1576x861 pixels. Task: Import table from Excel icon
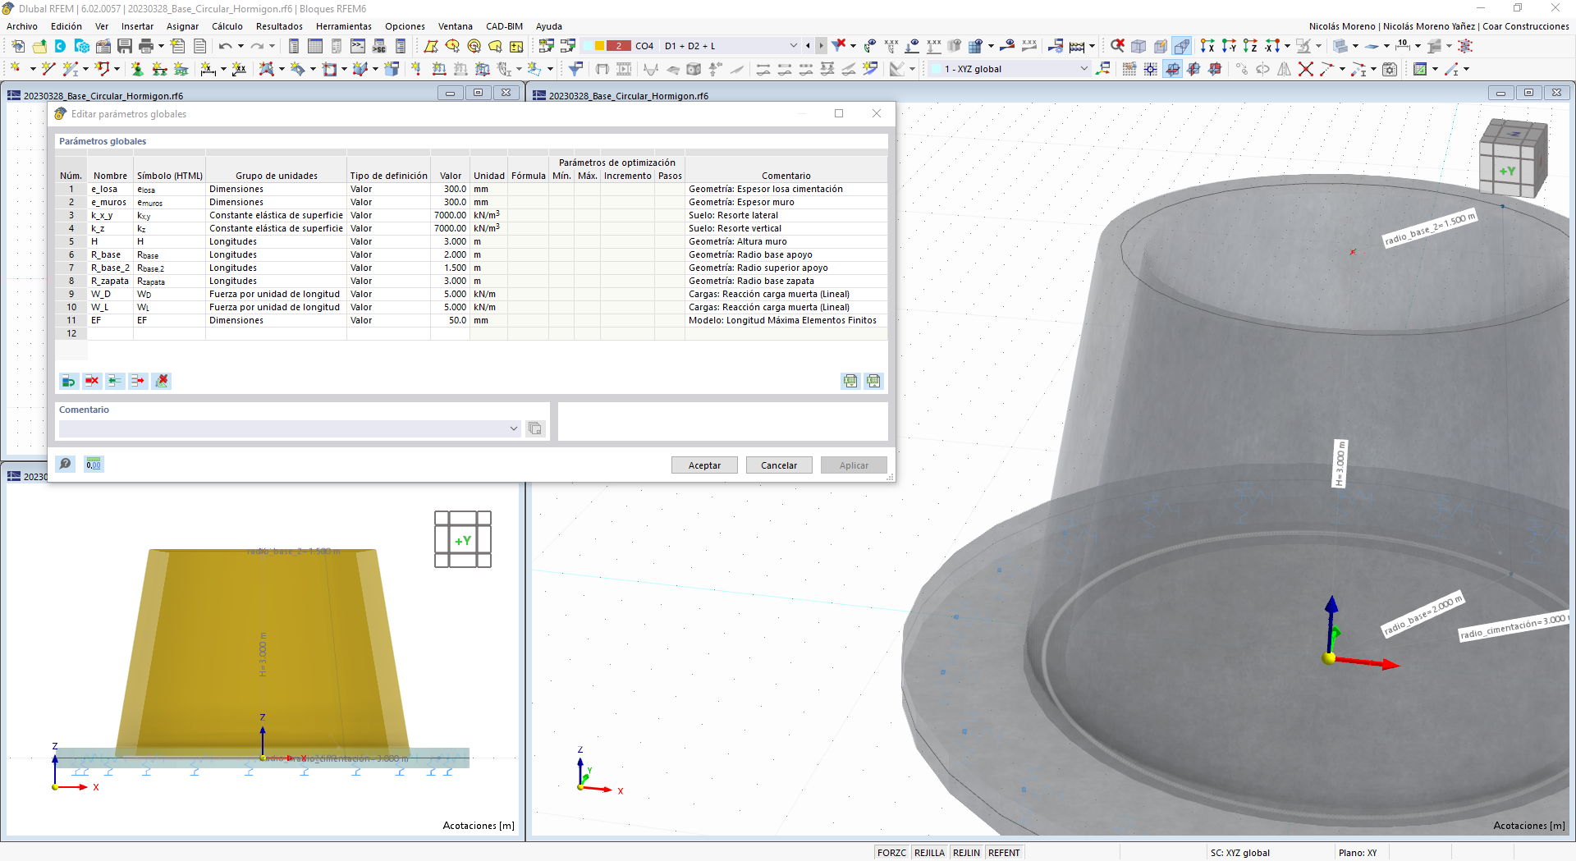(873, 381)
